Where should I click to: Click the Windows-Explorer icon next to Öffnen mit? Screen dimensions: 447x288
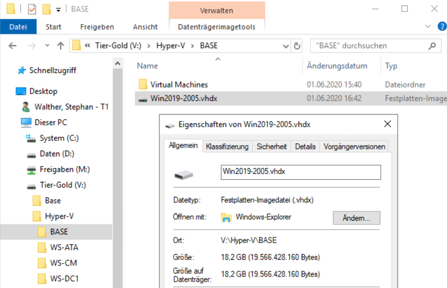[x=226, y=217]
